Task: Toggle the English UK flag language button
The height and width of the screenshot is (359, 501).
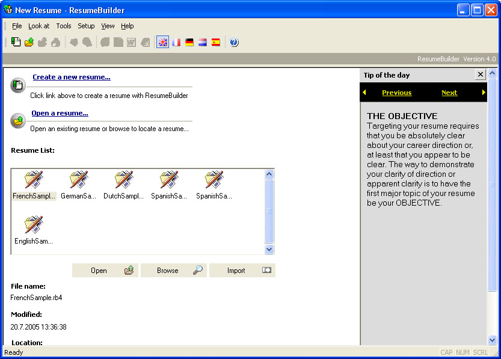Action: (162, 42)
